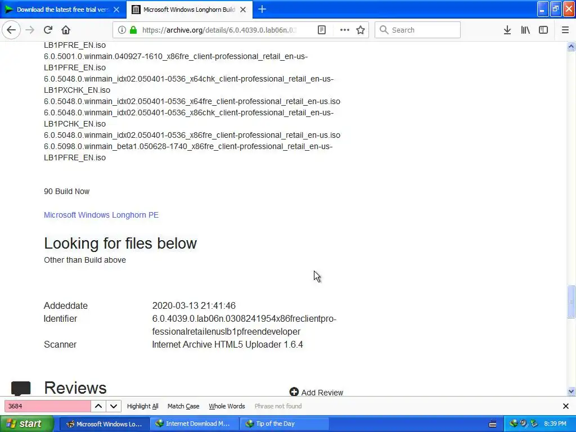Close the Microsoft Windows Longhorn tab

(x=243, y=10)
